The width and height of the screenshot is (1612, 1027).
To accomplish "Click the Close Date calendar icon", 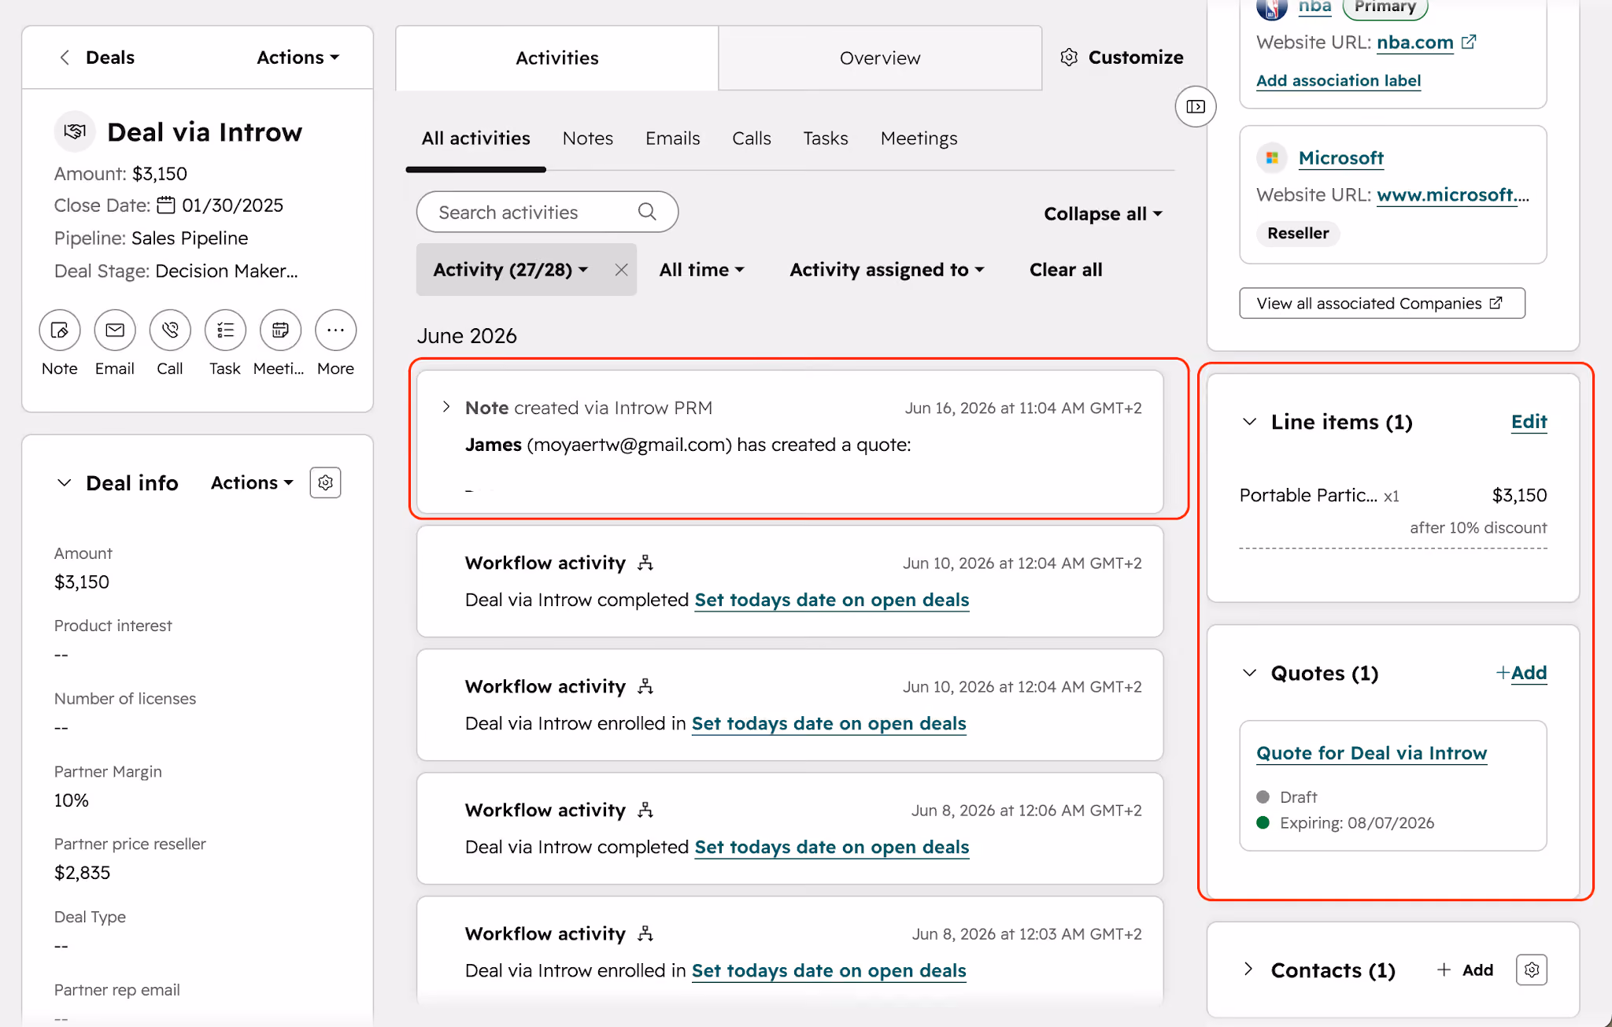I will pyautogui.click(x=166, y=205).
